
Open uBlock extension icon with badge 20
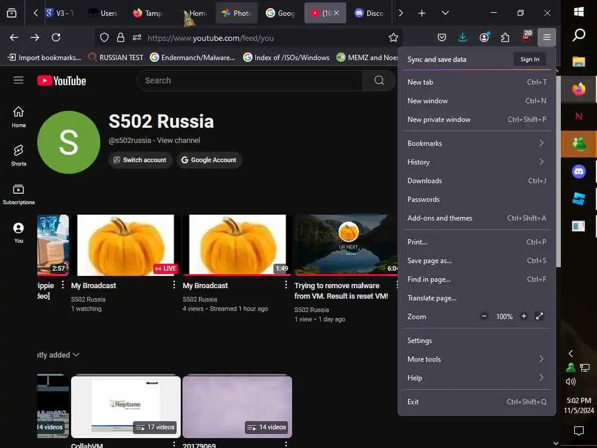(526, 37)
